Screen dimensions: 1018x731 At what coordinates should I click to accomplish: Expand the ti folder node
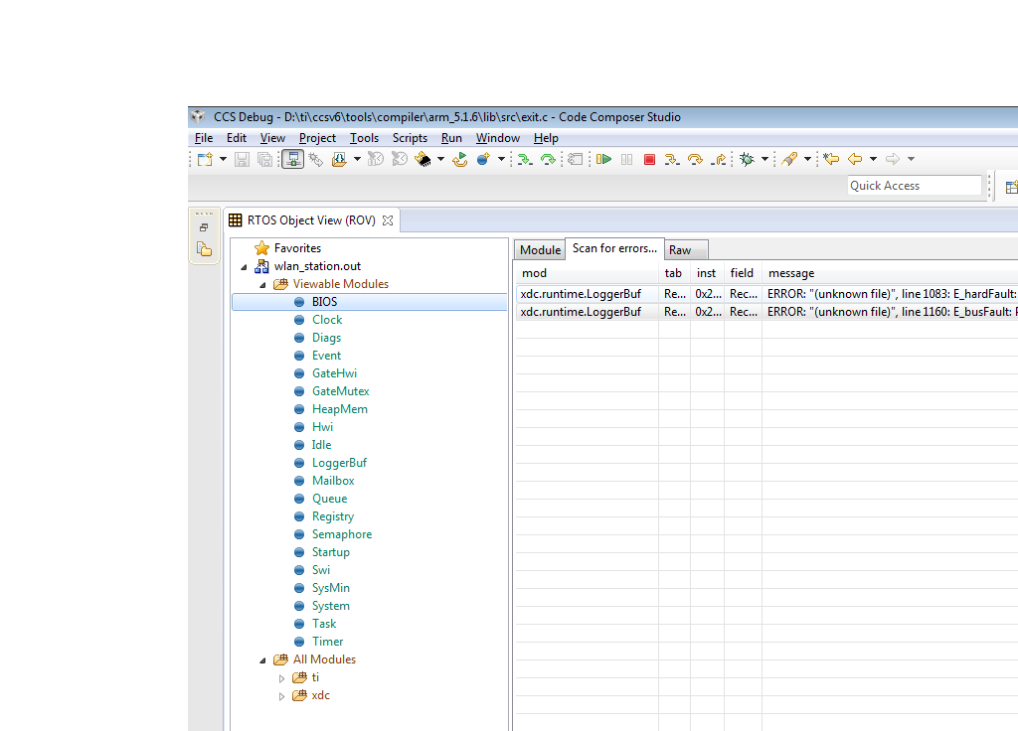(281, 678)
